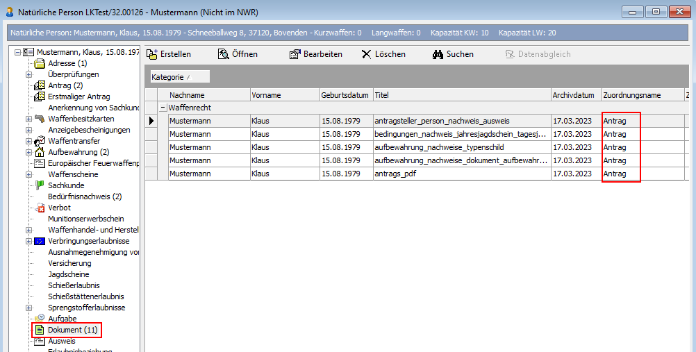Select the Adresse folder icon in tree
Viewport: 696px width, 352px height.
pyautogui.click(x=40, y=63)
